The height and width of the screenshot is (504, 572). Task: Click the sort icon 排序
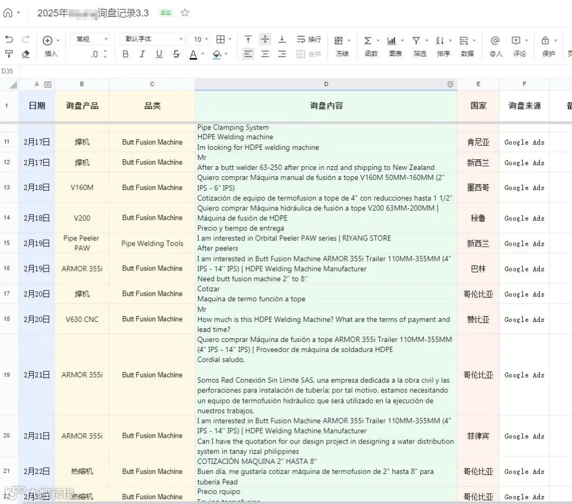[x=440, y=40]
